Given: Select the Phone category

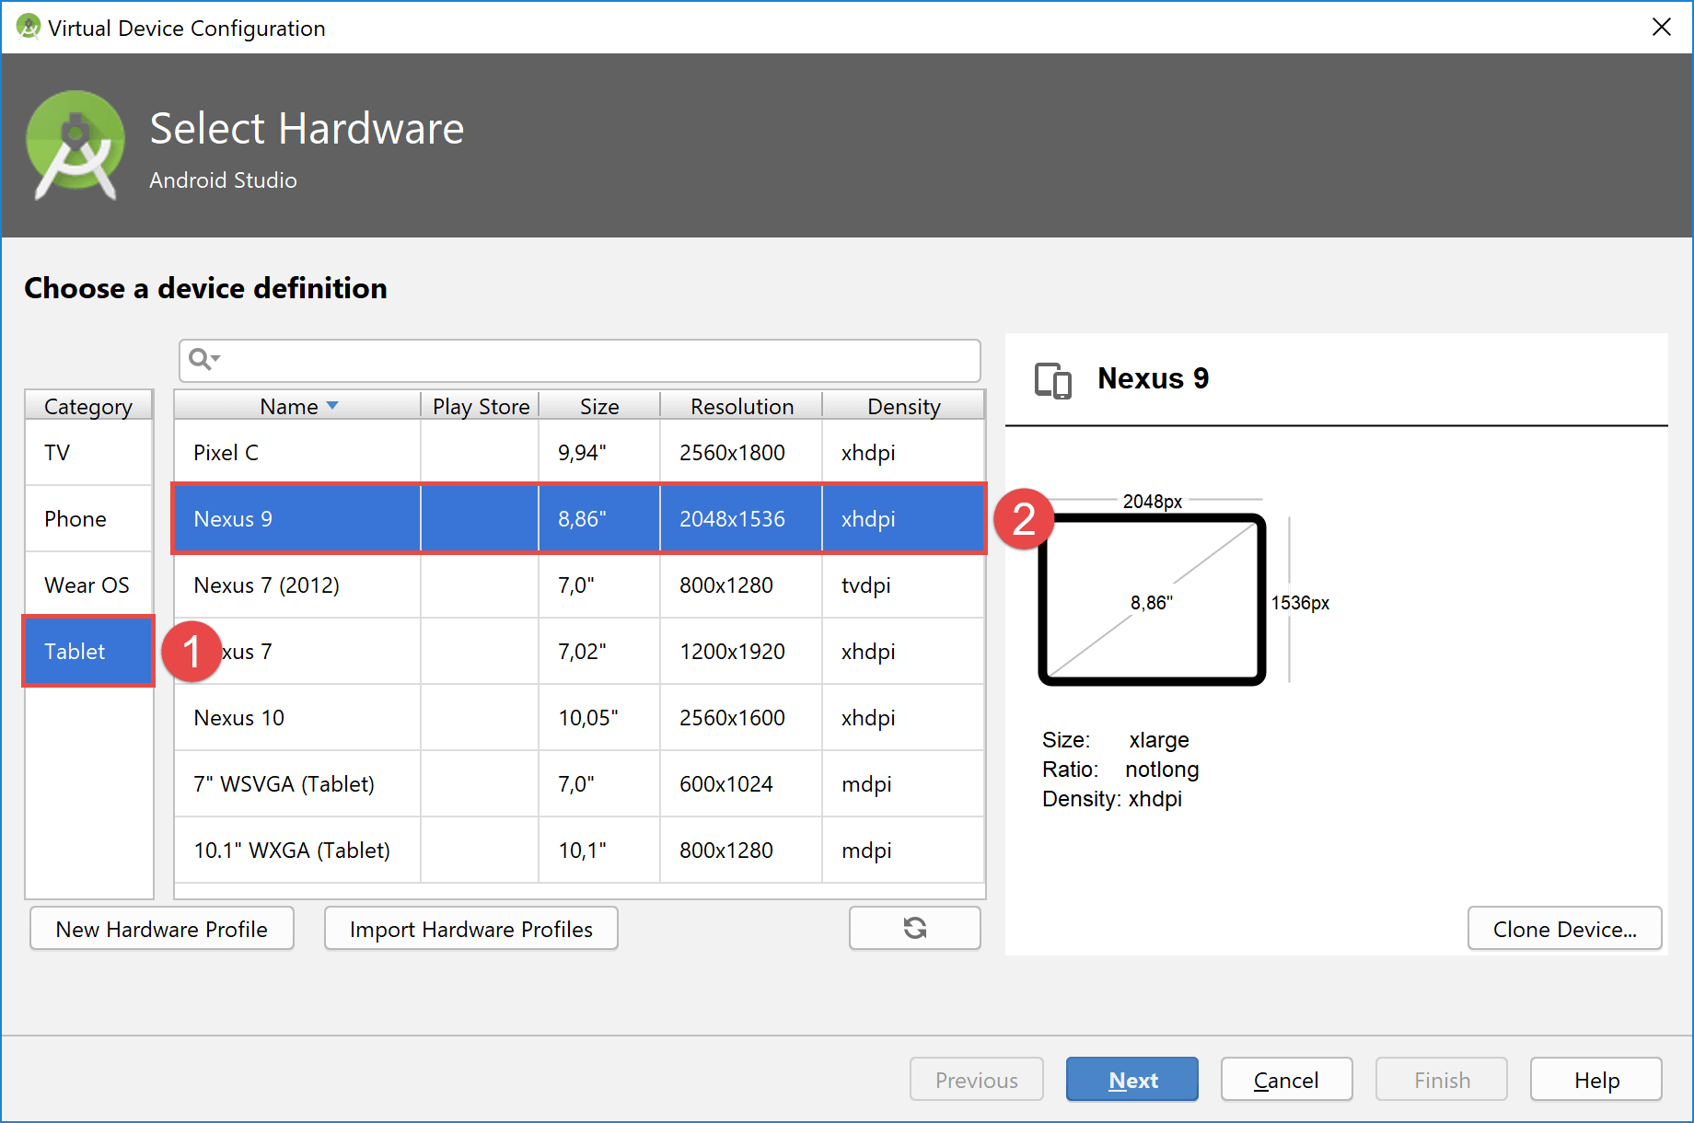Looking at the screenshot, I should (88, 518).
